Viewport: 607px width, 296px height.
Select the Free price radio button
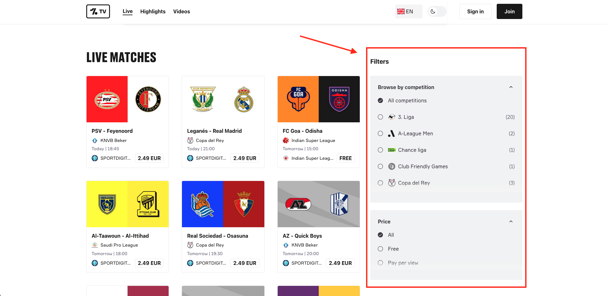tap(380, 249)
